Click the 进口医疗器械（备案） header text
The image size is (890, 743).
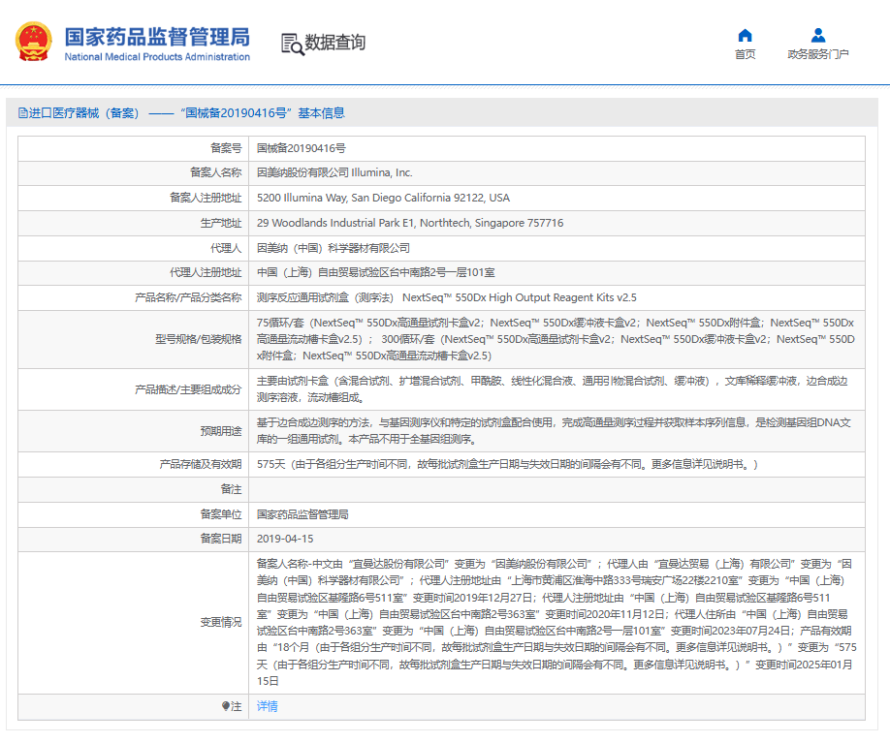pos(84,113)
